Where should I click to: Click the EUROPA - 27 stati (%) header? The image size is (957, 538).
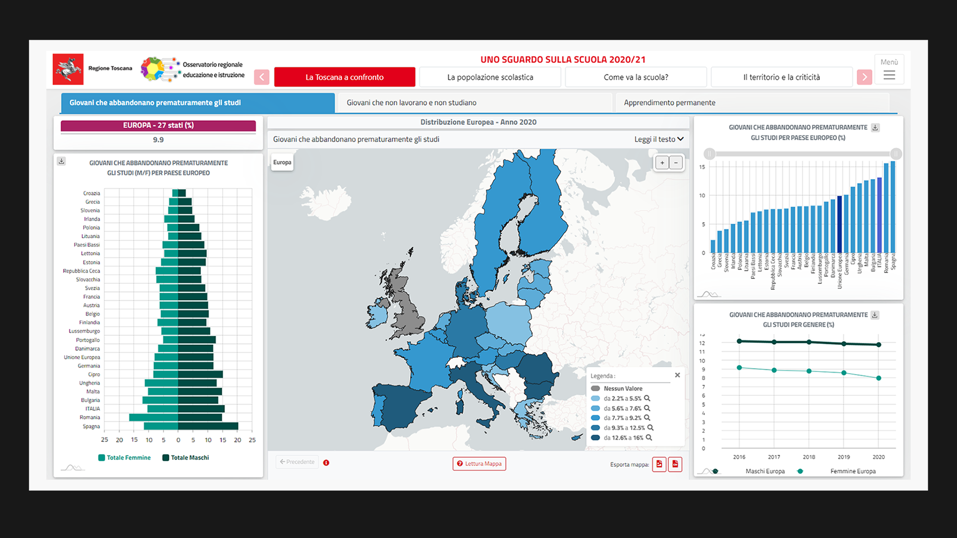[158, 126]
